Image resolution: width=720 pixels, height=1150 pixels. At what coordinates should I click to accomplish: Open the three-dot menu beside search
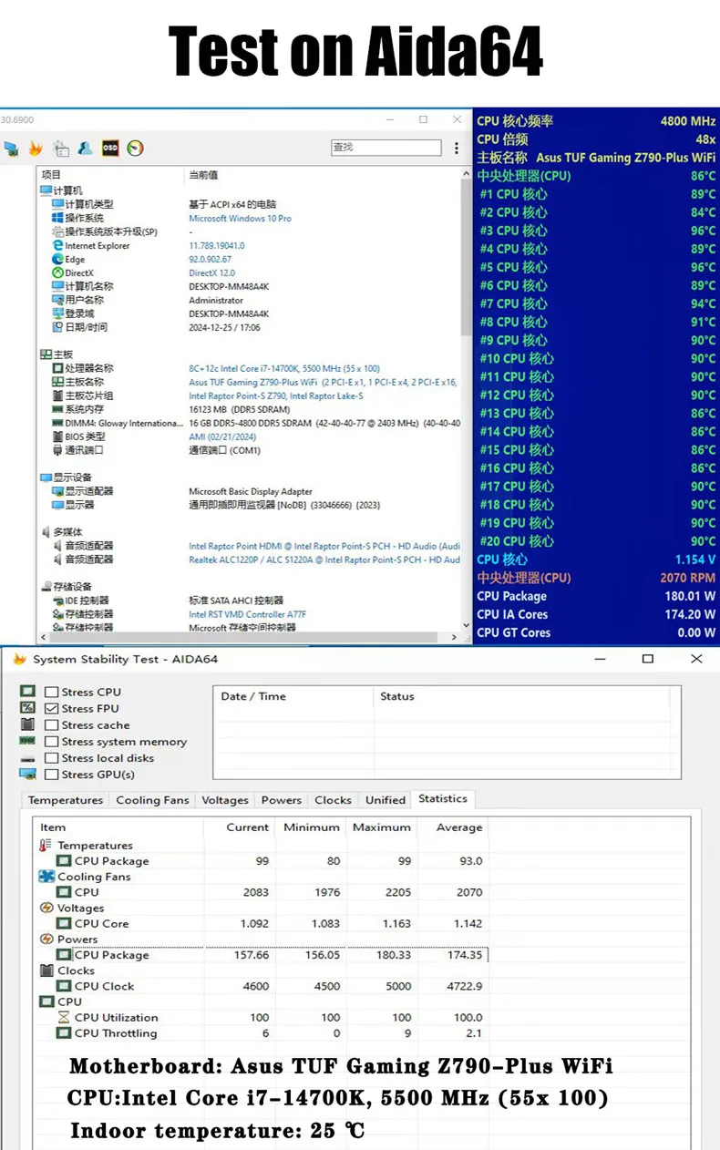coord(457,148)
